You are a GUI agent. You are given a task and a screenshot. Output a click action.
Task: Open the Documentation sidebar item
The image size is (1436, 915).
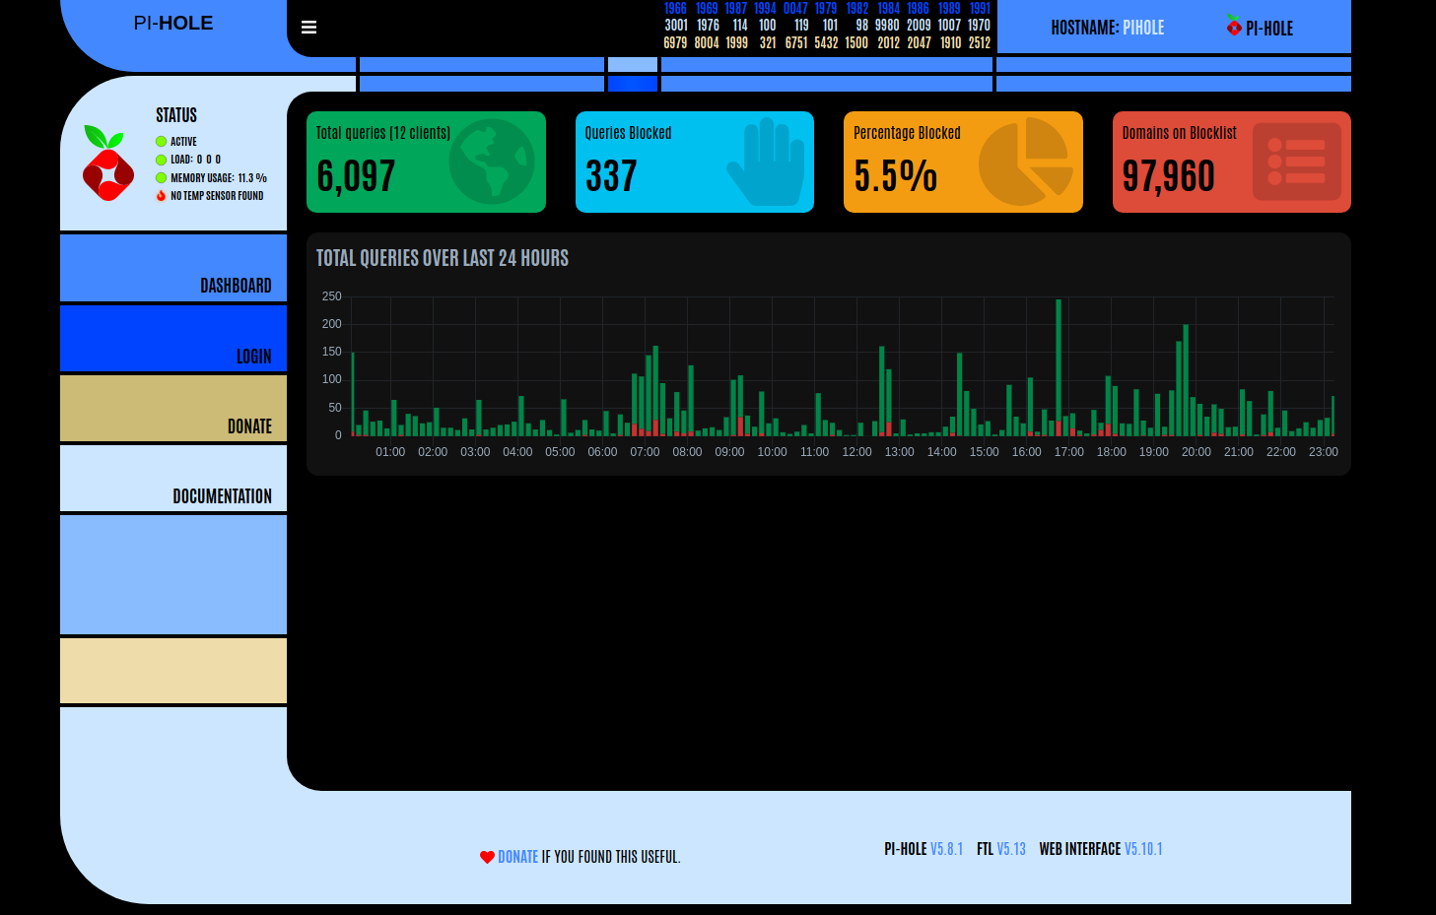(173, 478)
